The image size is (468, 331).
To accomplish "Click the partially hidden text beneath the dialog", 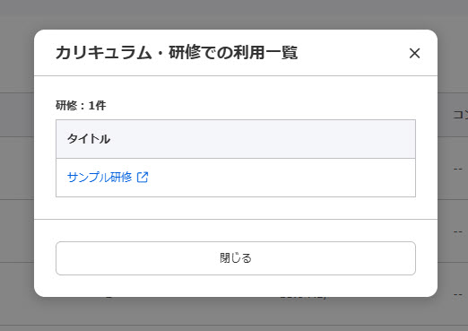I will [x=303, y=298].
